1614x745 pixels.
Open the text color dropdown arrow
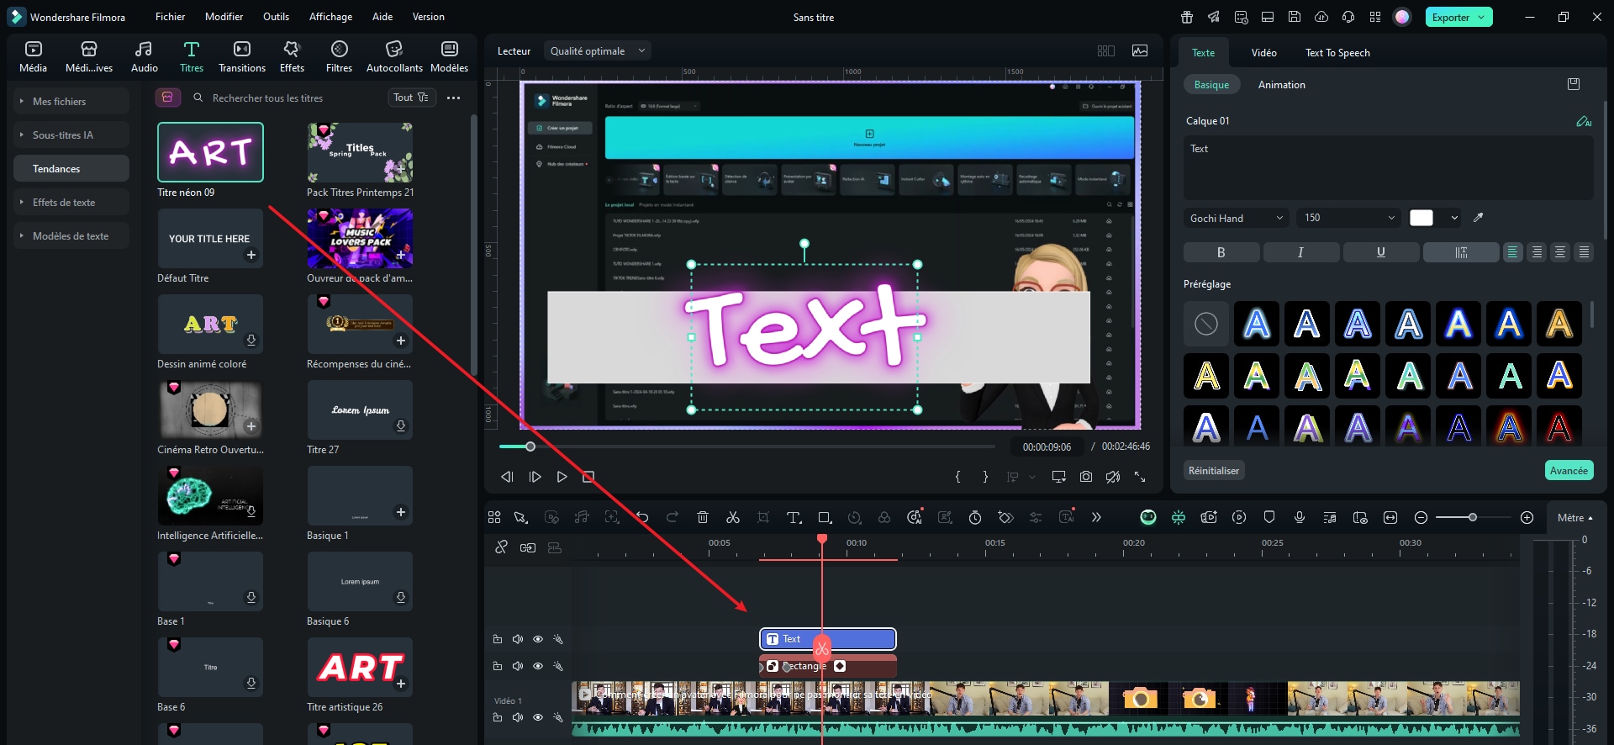(1454, 218)
